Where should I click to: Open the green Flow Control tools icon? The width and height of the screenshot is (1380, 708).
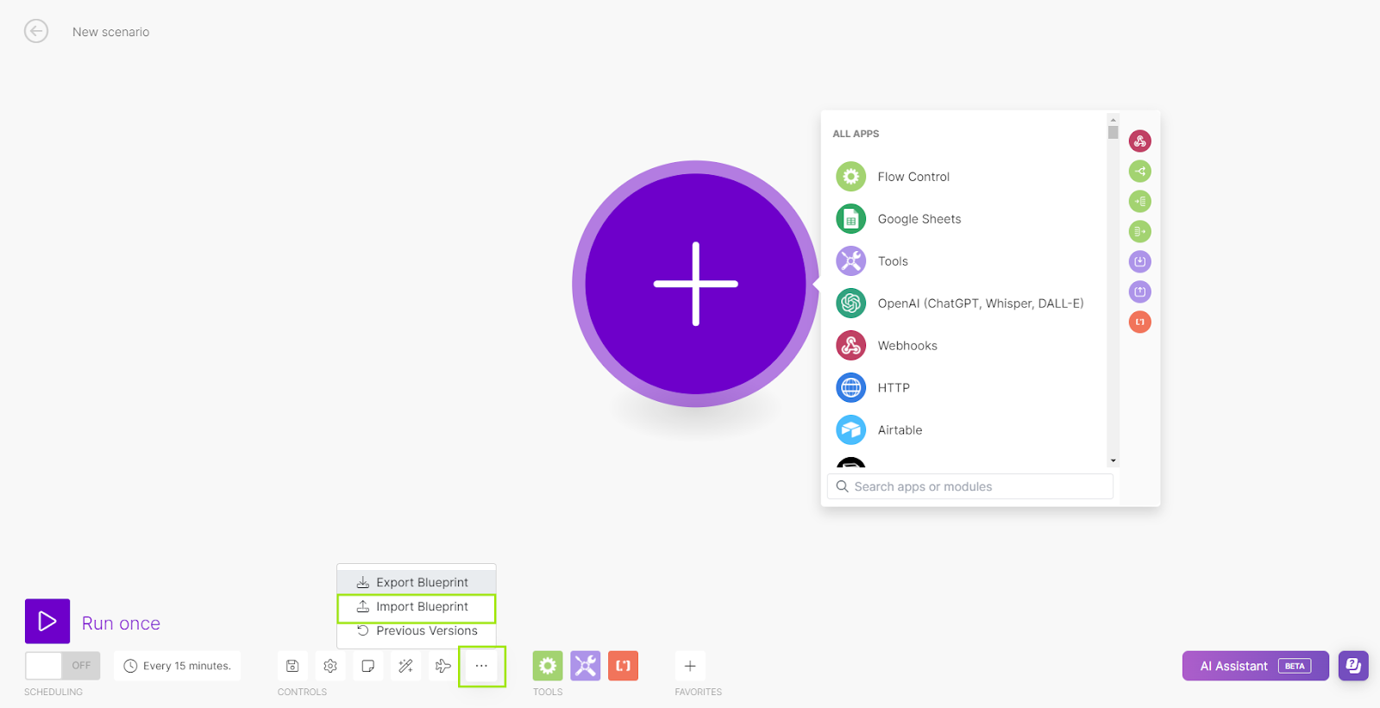[x=548, y=666]
